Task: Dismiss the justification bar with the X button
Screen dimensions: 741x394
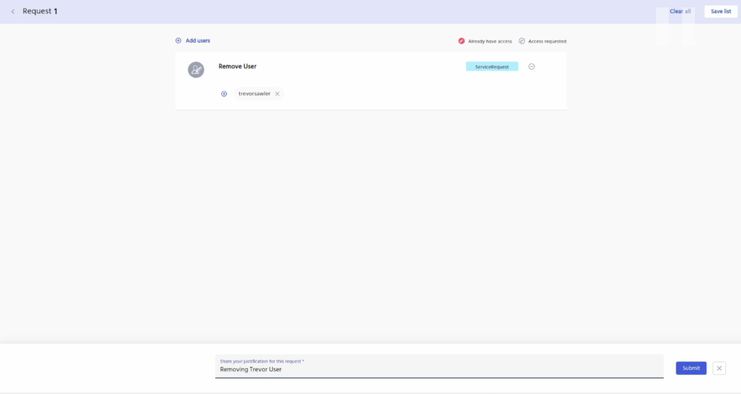Action: point(719,368)
